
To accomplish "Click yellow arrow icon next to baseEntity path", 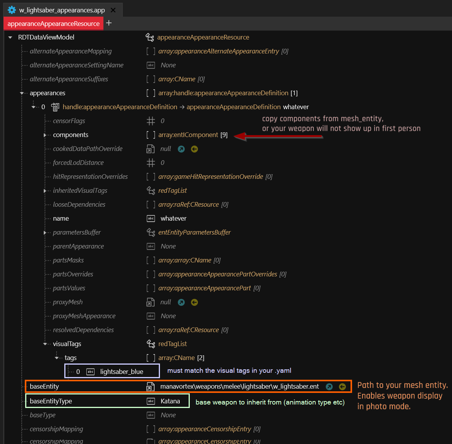I will [x=342, y=386].
